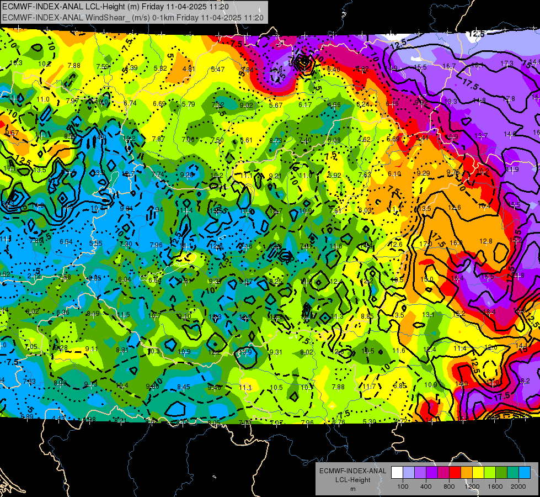This screenshot has width=540, height=497.
Task: Click the blue swatch above 2000
Action: point(525,473)
